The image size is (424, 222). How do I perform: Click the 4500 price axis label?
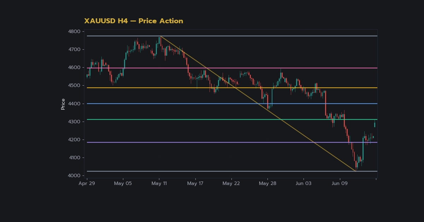(74, 85)
